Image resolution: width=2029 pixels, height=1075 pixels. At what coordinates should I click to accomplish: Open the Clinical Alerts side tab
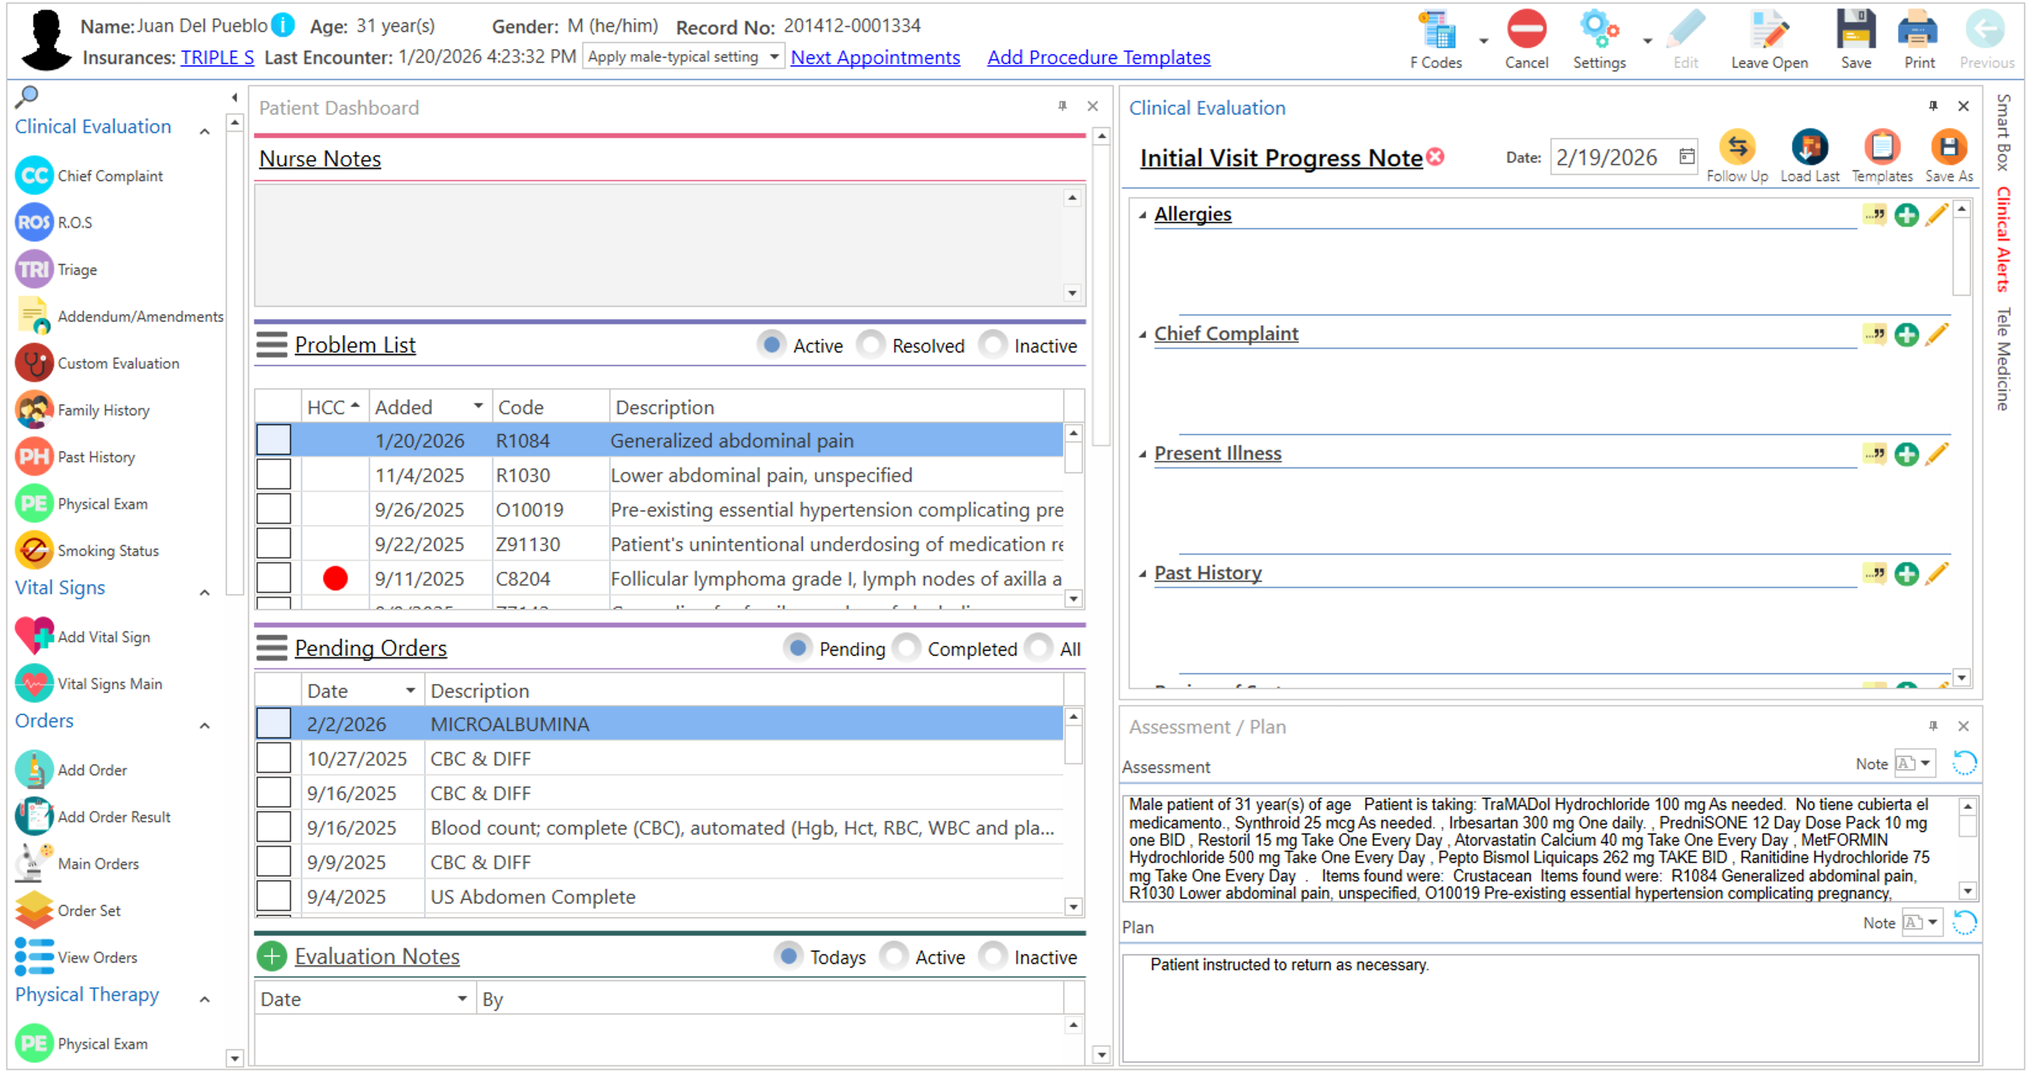(x=2003, y=240)
